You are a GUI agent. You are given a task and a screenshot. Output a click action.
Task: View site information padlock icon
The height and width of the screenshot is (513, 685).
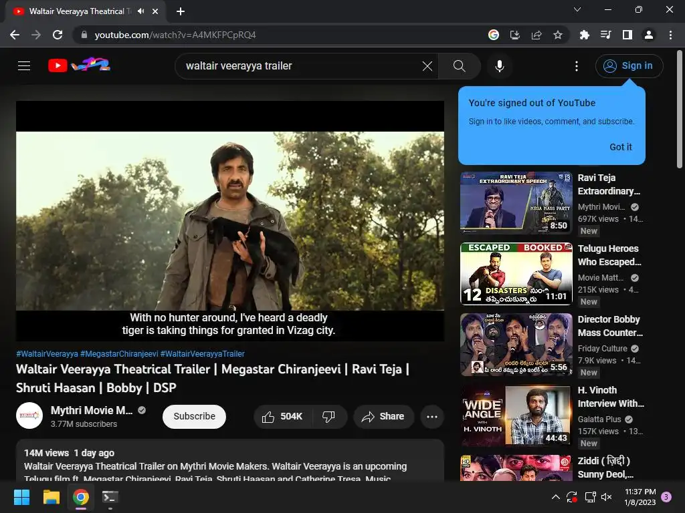pos(84,35)
